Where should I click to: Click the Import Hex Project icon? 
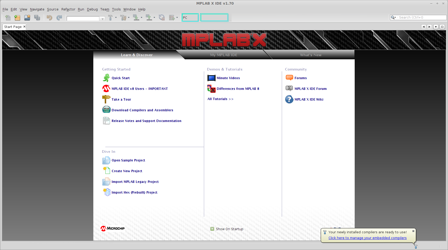pos(106,192)
